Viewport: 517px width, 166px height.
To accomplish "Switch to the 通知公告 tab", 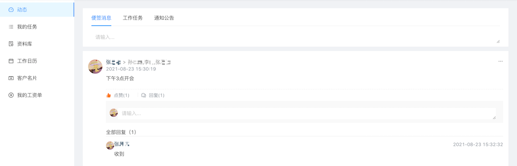I will click(164, 18).
